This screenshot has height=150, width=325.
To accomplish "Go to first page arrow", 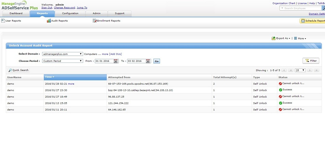I will click(x=291, y=70).
